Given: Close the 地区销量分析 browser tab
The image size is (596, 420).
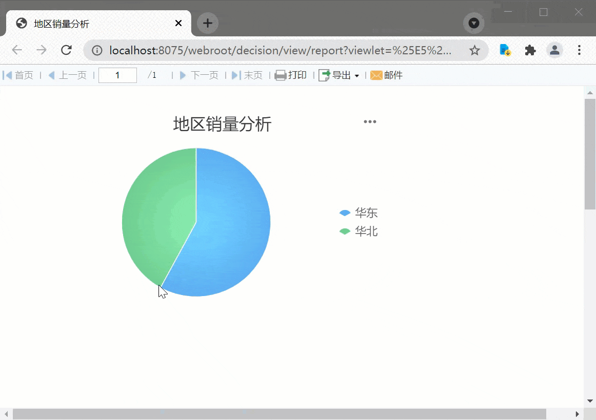Looking at the screenshot, I should pos(178,23).
